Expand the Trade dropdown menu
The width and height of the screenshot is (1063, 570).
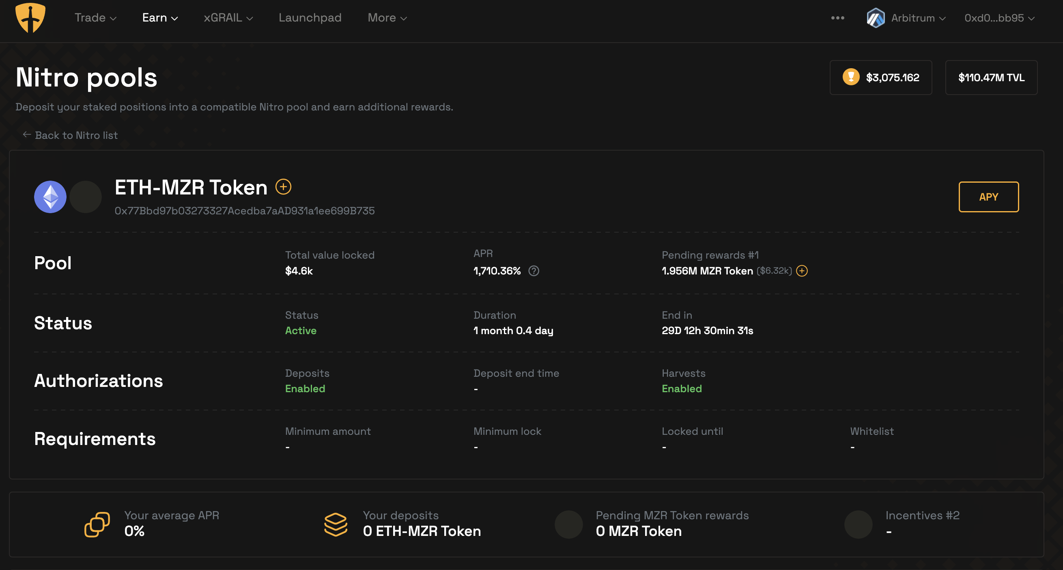[x=95, y=18]
